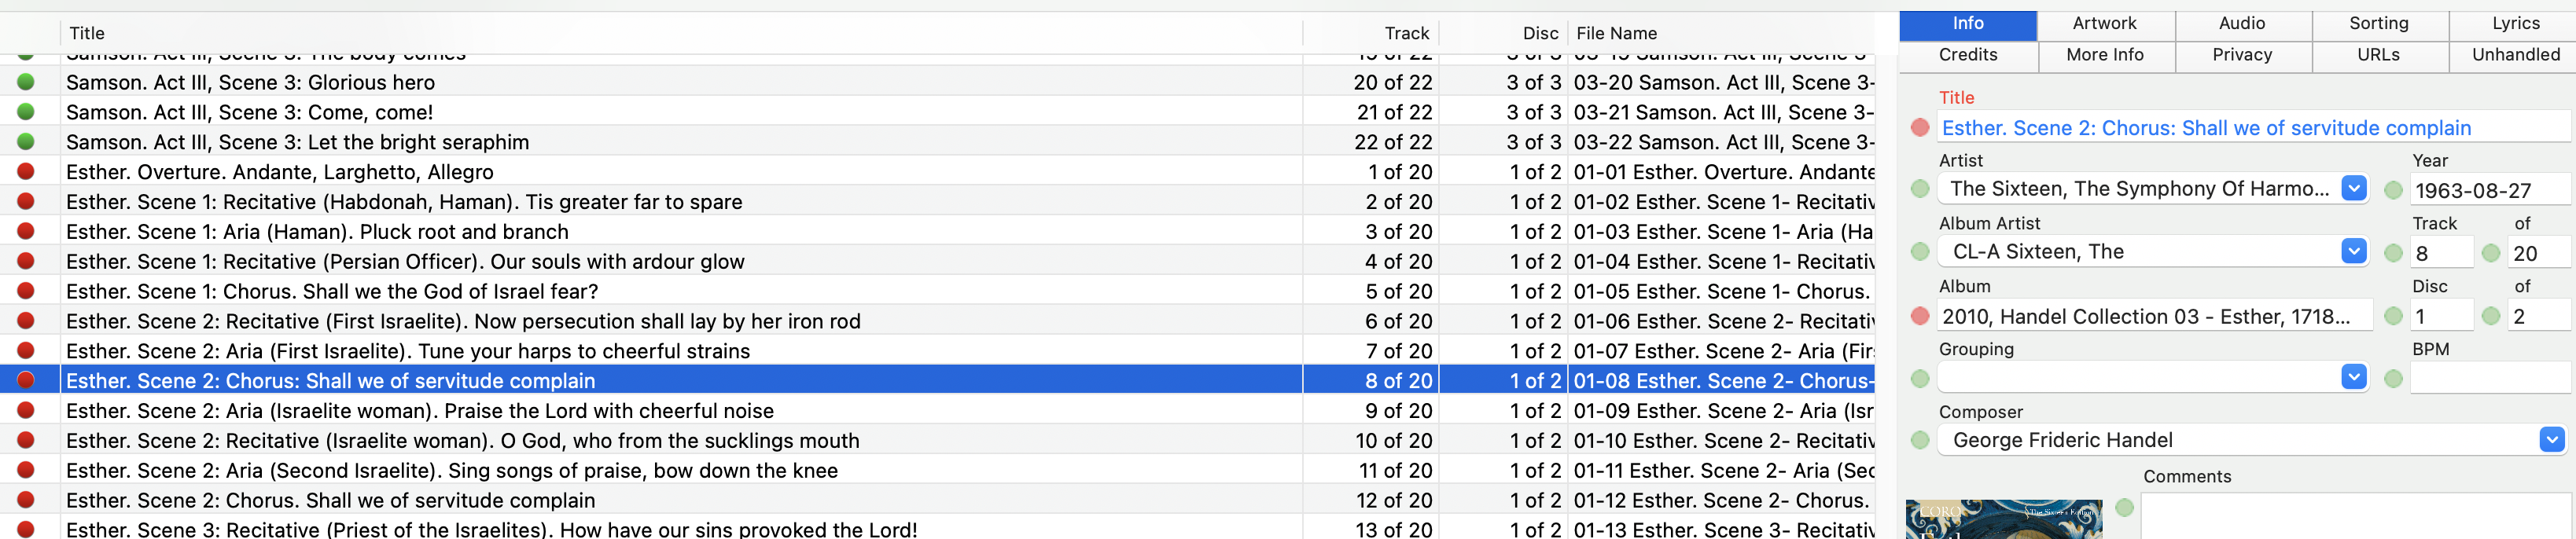Screen dimensions: 2576x539
Task: Click the green status dot for Glorious hero
Action: tap(26, 82)
